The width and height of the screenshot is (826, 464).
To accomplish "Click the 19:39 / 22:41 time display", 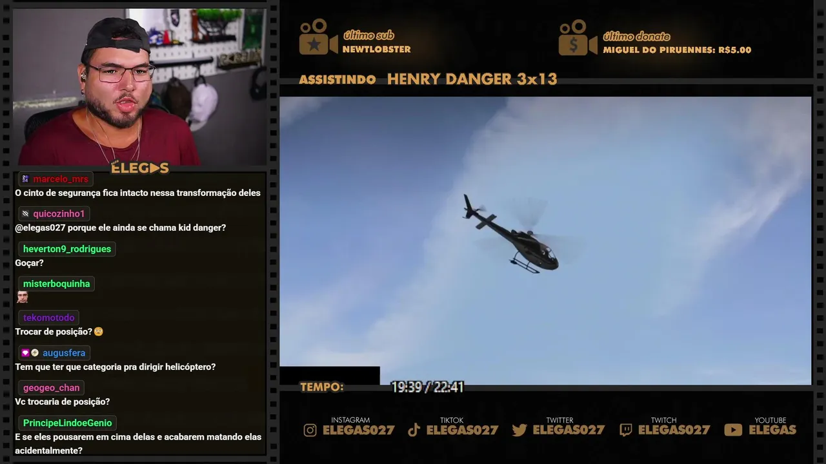I will (x=427, y=387).
